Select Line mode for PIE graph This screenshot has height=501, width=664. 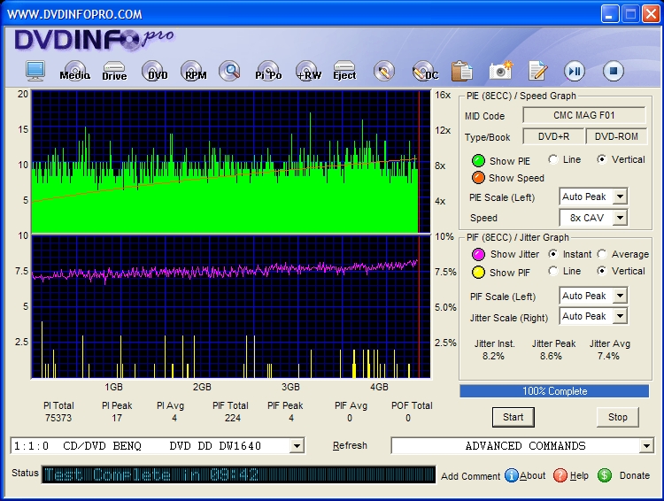[553, 159]
